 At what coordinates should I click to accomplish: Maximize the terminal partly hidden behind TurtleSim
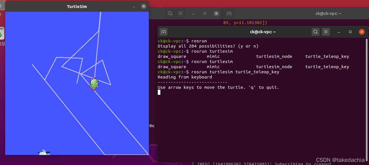[205, 13]
